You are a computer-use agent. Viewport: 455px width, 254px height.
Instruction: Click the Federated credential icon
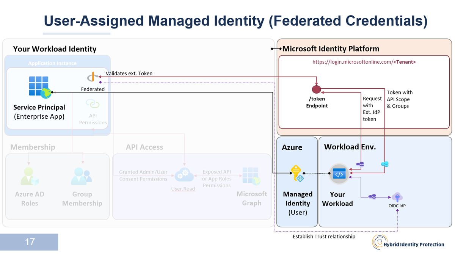[93, 77]
